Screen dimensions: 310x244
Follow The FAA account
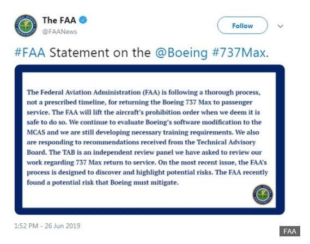(x=242, y=26)
